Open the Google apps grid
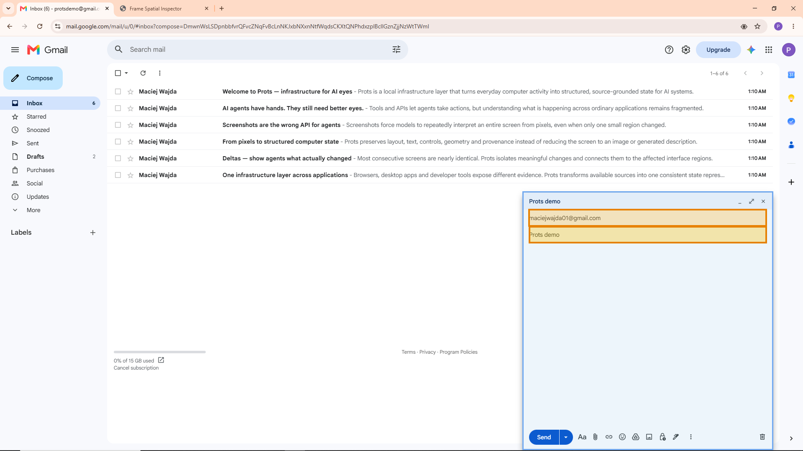 tap(769, 50)
